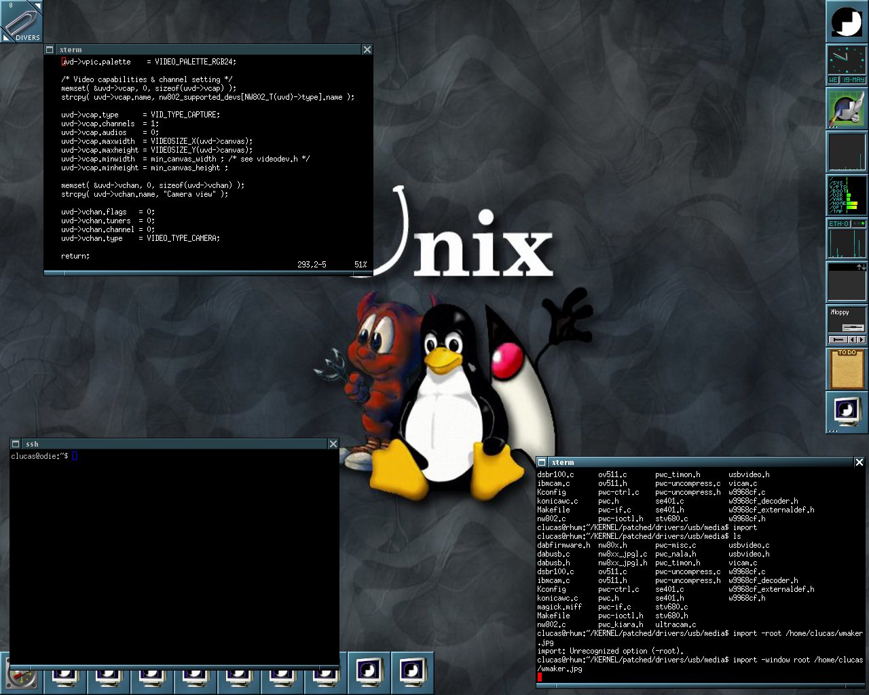Click pwc-misc.c in the file listing

coord(676,545)
